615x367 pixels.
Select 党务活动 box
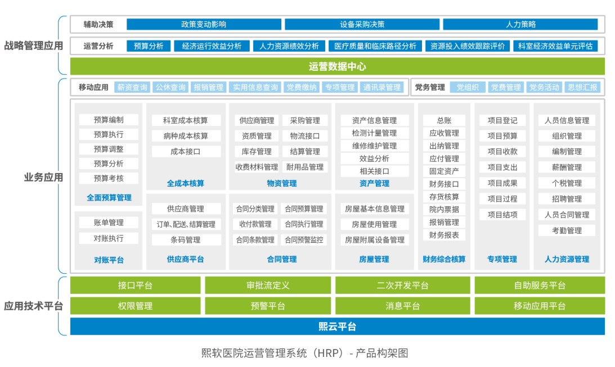click(x=544, y=87)
